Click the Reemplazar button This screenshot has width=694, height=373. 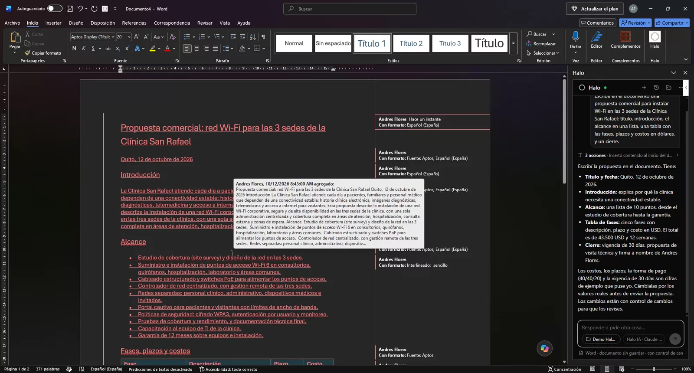[x=541, y=43]
